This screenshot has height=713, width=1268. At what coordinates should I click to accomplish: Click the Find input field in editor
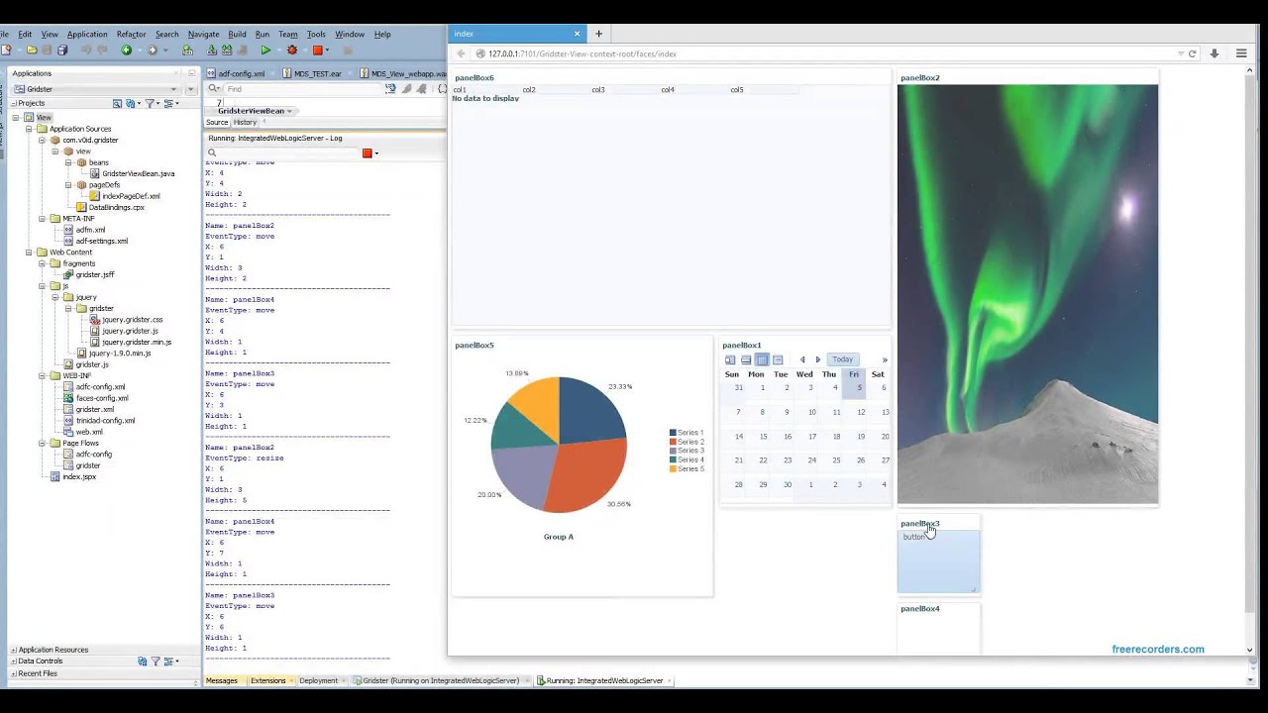(302, 89)
